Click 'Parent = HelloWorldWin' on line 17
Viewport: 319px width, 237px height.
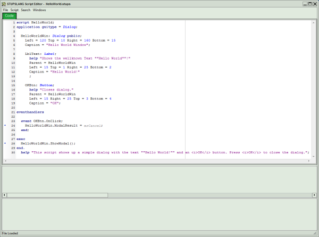tap(53, 94)
